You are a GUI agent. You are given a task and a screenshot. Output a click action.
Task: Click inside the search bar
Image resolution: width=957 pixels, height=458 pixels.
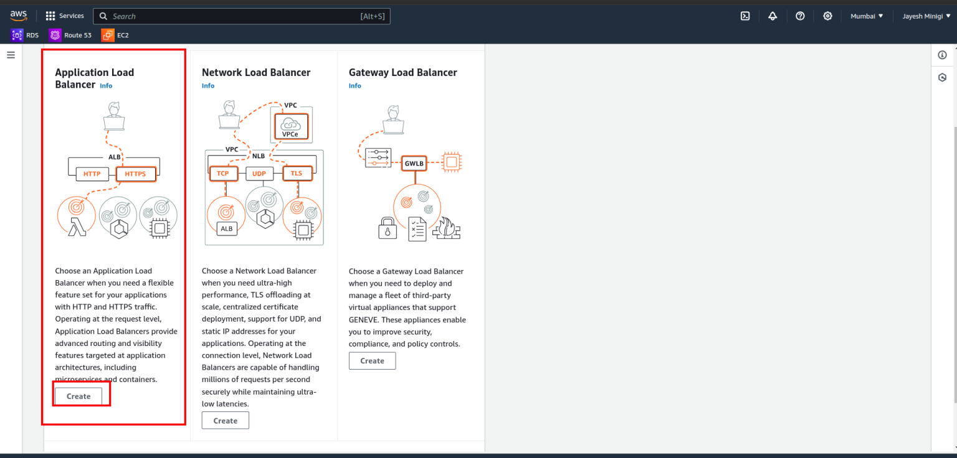(242, 16)
